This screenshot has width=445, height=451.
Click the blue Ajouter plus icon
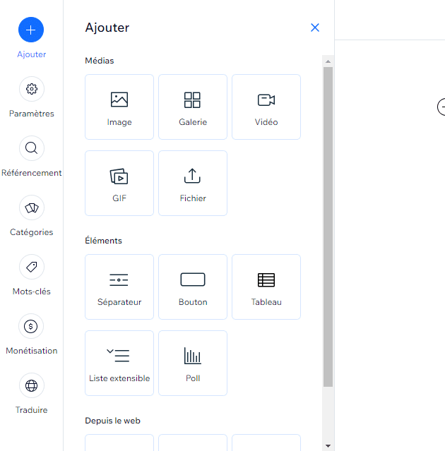coord(31,30)
